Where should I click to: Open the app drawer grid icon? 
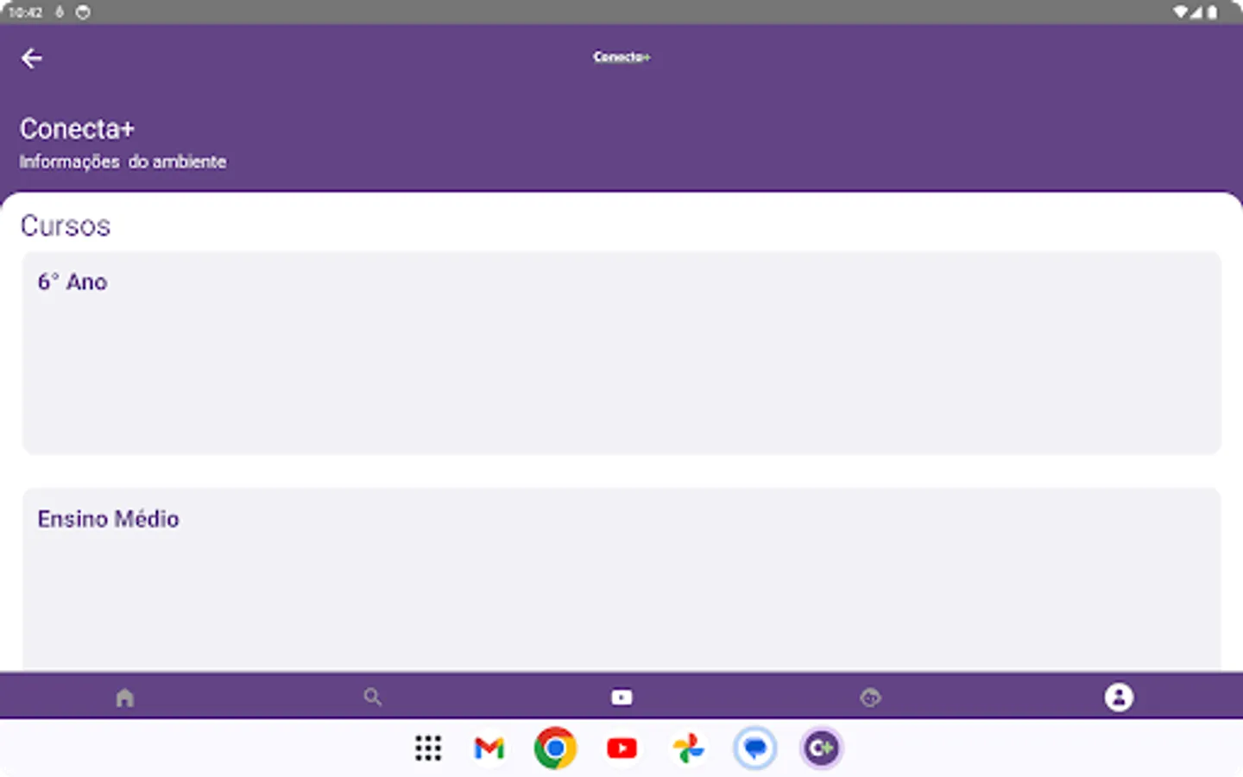tap(428, 749)
